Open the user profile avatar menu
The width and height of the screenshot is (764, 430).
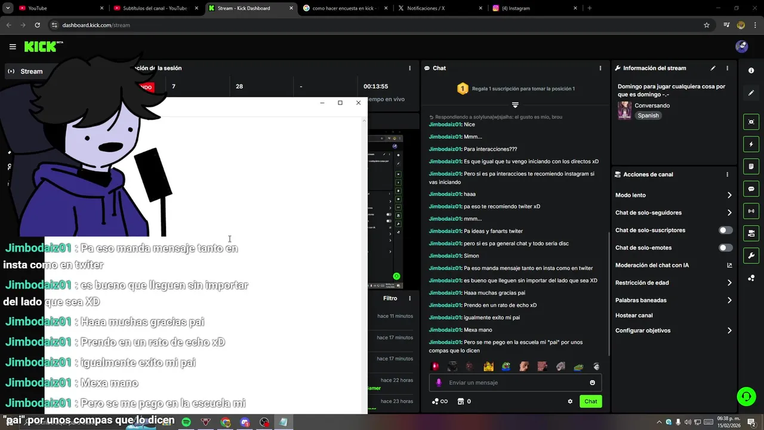741,47
